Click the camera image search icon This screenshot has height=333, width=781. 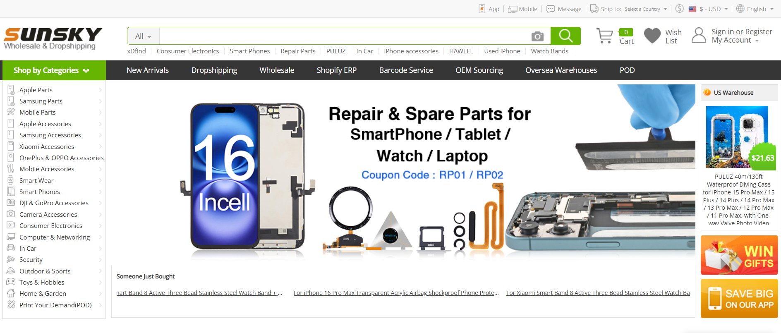pyautogui.click(x=537, y=36)
